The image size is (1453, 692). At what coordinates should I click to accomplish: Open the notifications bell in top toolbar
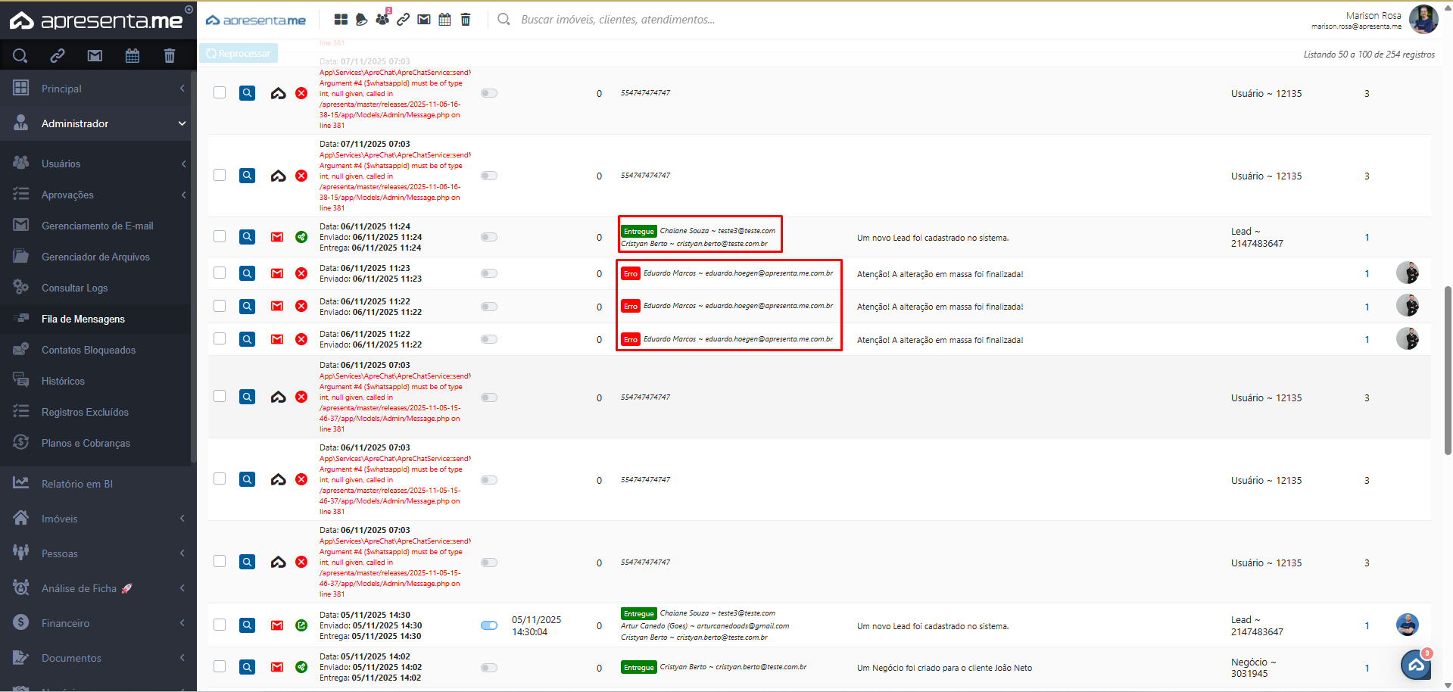(x=361, y=20)
